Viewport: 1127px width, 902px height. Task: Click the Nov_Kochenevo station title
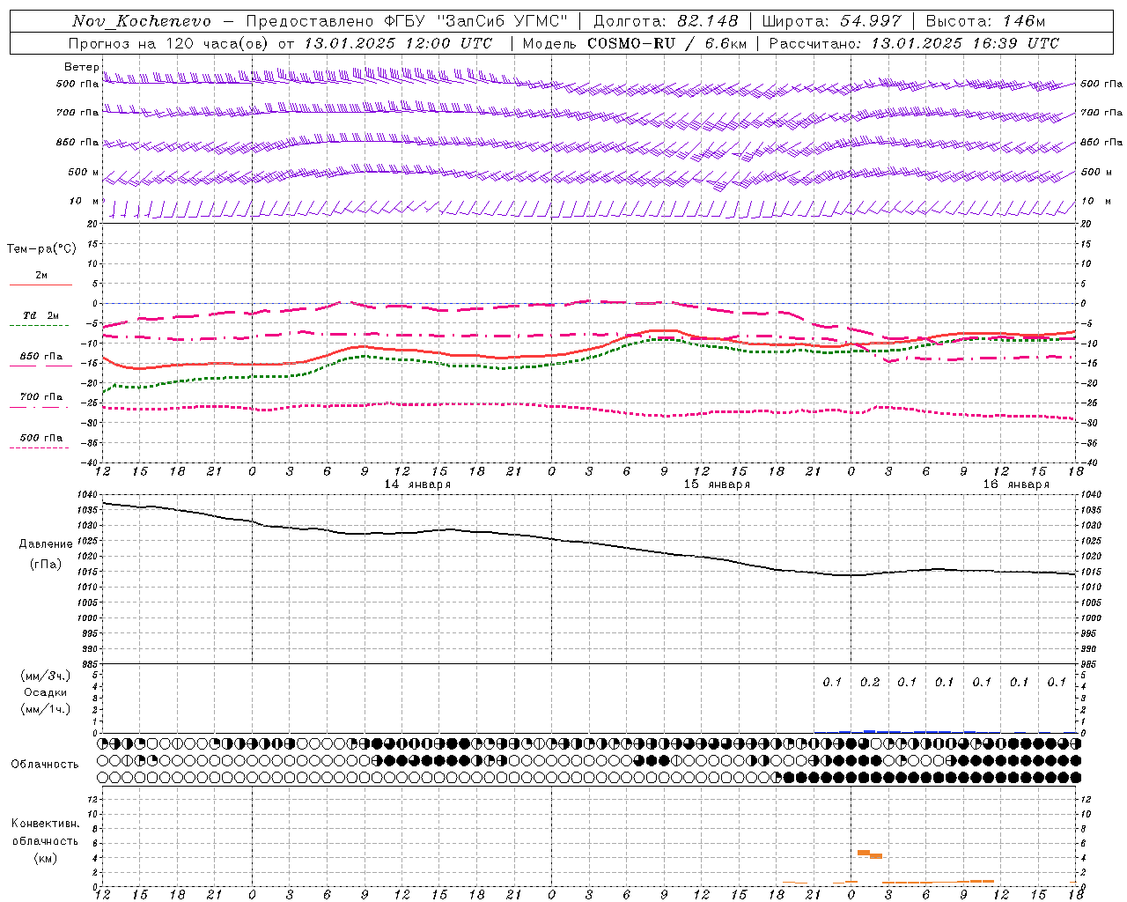coord(142,21)
